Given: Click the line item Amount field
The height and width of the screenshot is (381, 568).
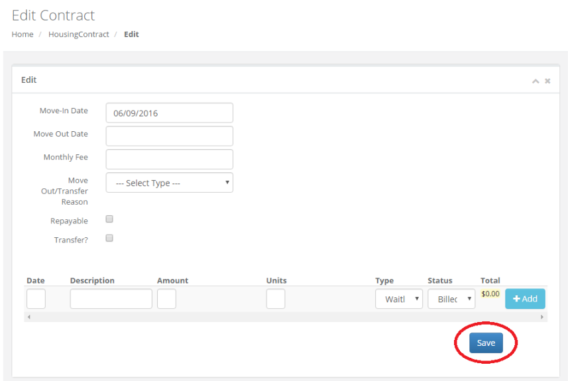Looking at the screenshot, I should 166,299.
